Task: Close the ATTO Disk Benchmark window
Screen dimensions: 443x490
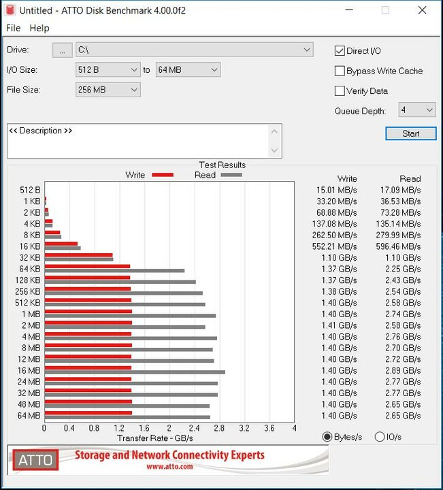Action: [422, 10]
